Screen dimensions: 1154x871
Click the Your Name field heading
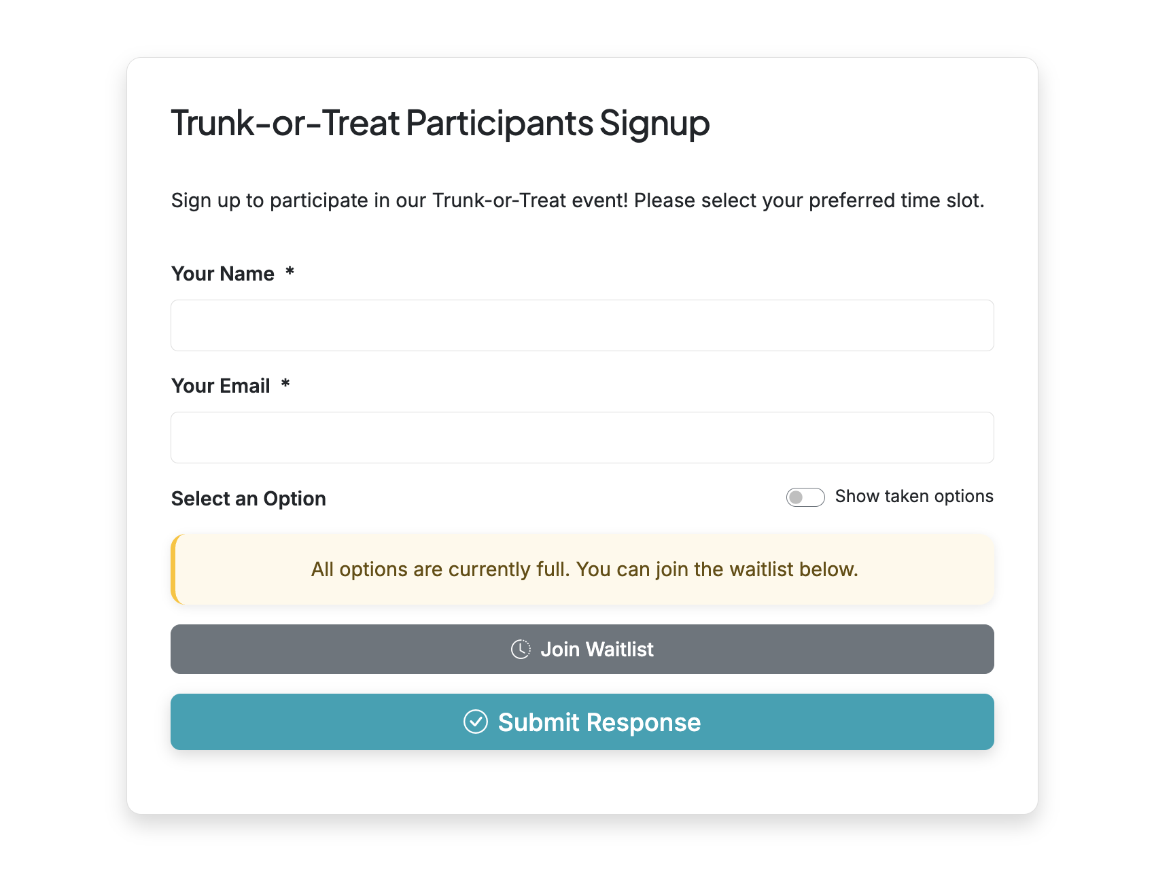[x=222, y=273]
